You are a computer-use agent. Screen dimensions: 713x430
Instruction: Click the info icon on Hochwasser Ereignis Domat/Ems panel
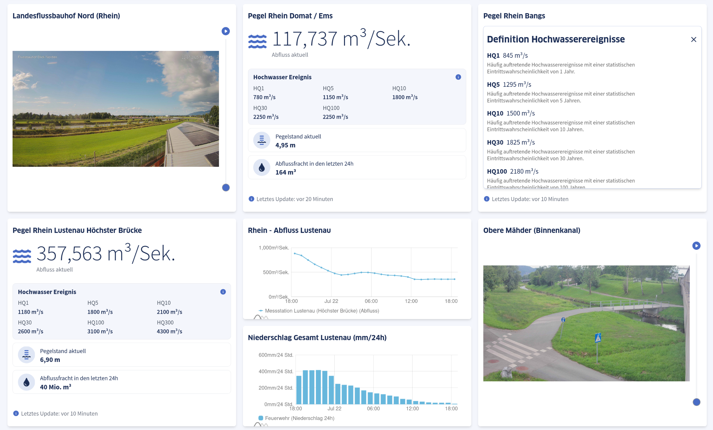point(458,77)
